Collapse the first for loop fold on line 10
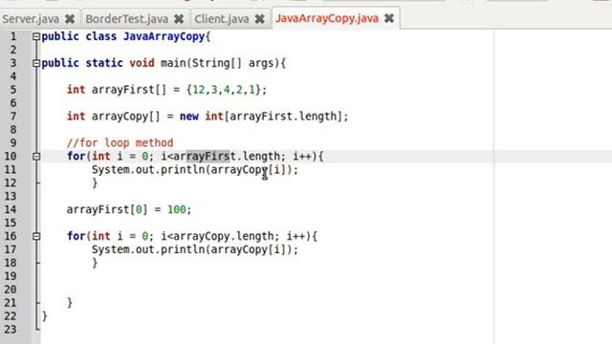612x344 pixels. (36, 157)
